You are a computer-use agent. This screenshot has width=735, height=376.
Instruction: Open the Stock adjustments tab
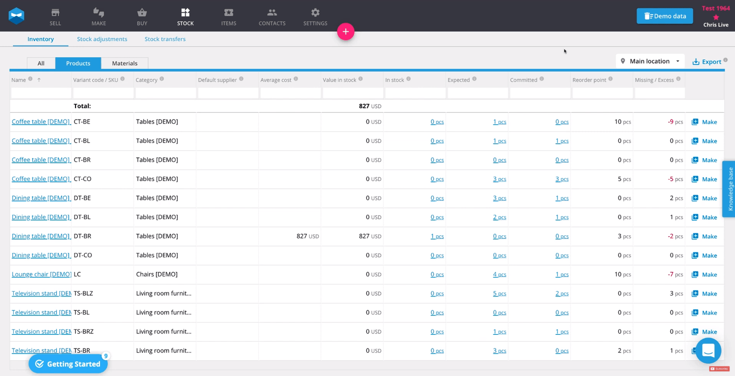[102, 39]
